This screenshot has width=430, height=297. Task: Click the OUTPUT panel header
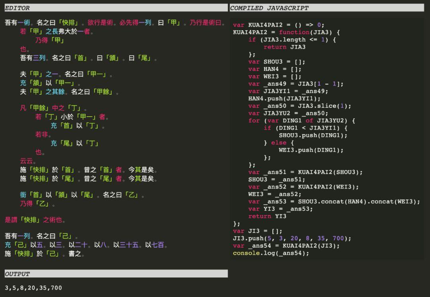point(115,274)
